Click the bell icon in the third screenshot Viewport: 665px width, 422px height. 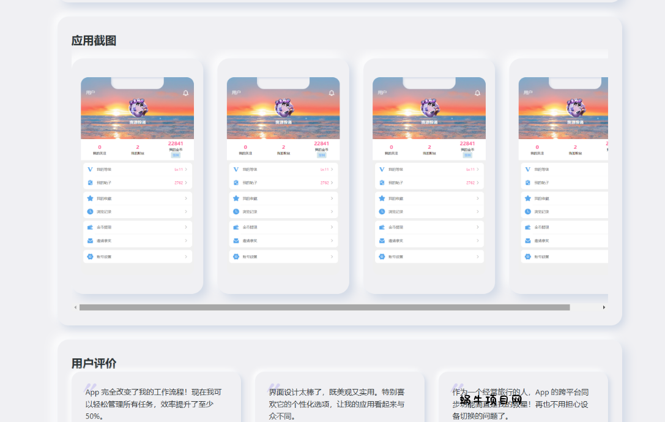click(478, 93)
